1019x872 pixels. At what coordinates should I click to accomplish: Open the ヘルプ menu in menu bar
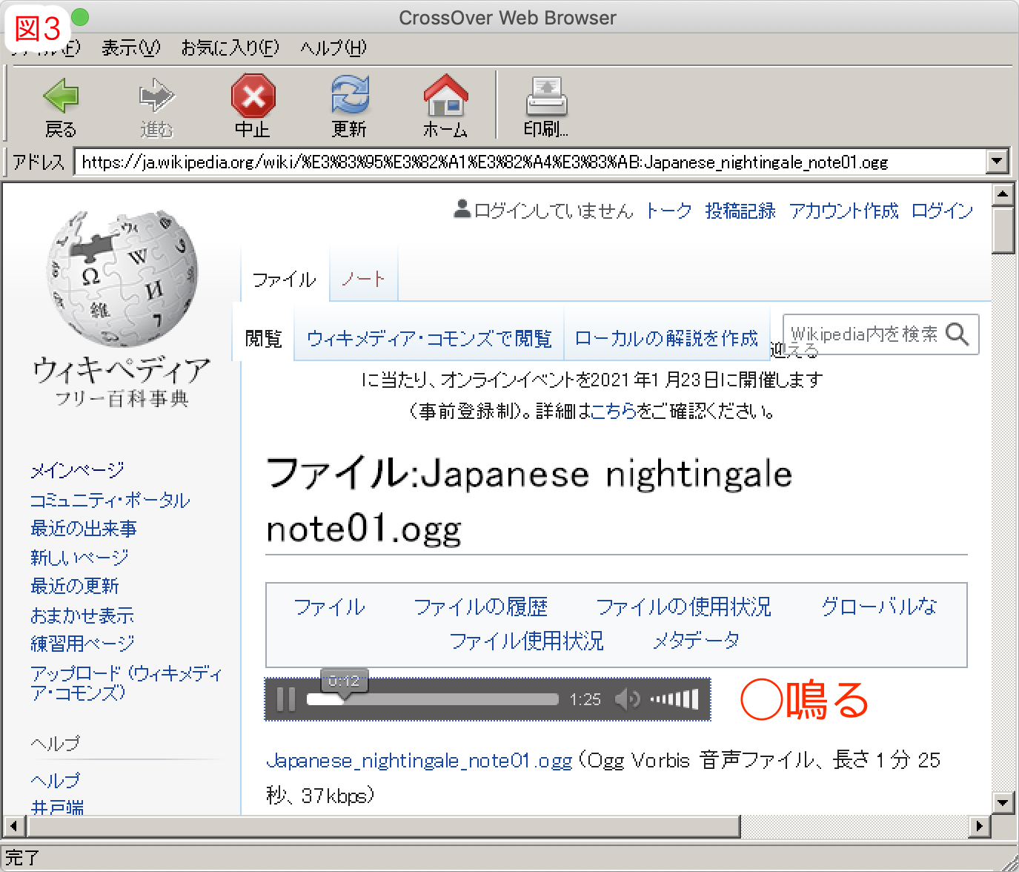333,48
